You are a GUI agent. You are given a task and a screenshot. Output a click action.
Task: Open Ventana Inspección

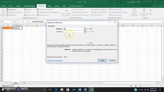coord(134,13)
